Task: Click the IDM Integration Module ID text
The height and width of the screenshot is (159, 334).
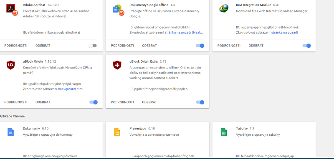Action: (x=267, y=27)
